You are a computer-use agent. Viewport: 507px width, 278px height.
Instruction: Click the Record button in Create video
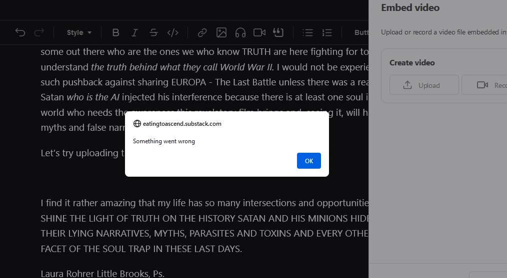pyautogui.click(x=484, y=85)
